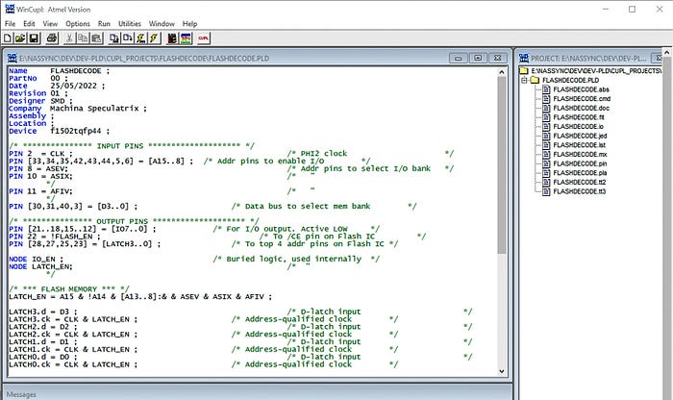Click the colored stripes waveform icon

coord(186,38)
